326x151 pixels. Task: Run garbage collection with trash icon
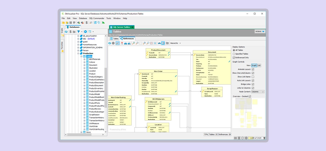pyautogui.click(x=264, y=138)
